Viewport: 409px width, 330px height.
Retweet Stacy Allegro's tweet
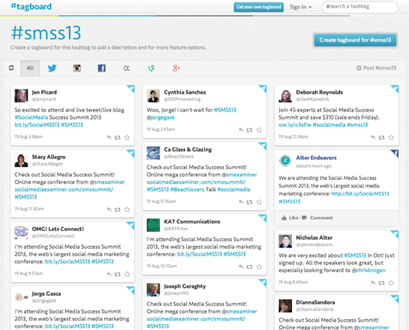tap(117, 210)
